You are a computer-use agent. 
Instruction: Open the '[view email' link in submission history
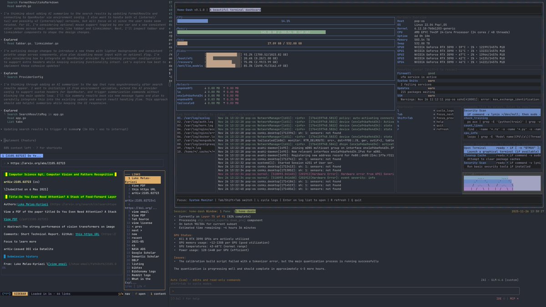[x=57, y=263]
